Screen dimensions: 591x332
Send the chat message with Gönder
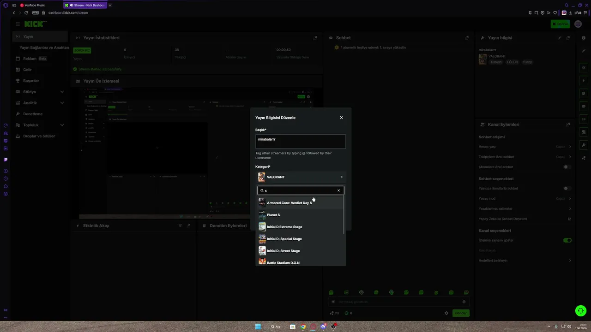[461, 313]
